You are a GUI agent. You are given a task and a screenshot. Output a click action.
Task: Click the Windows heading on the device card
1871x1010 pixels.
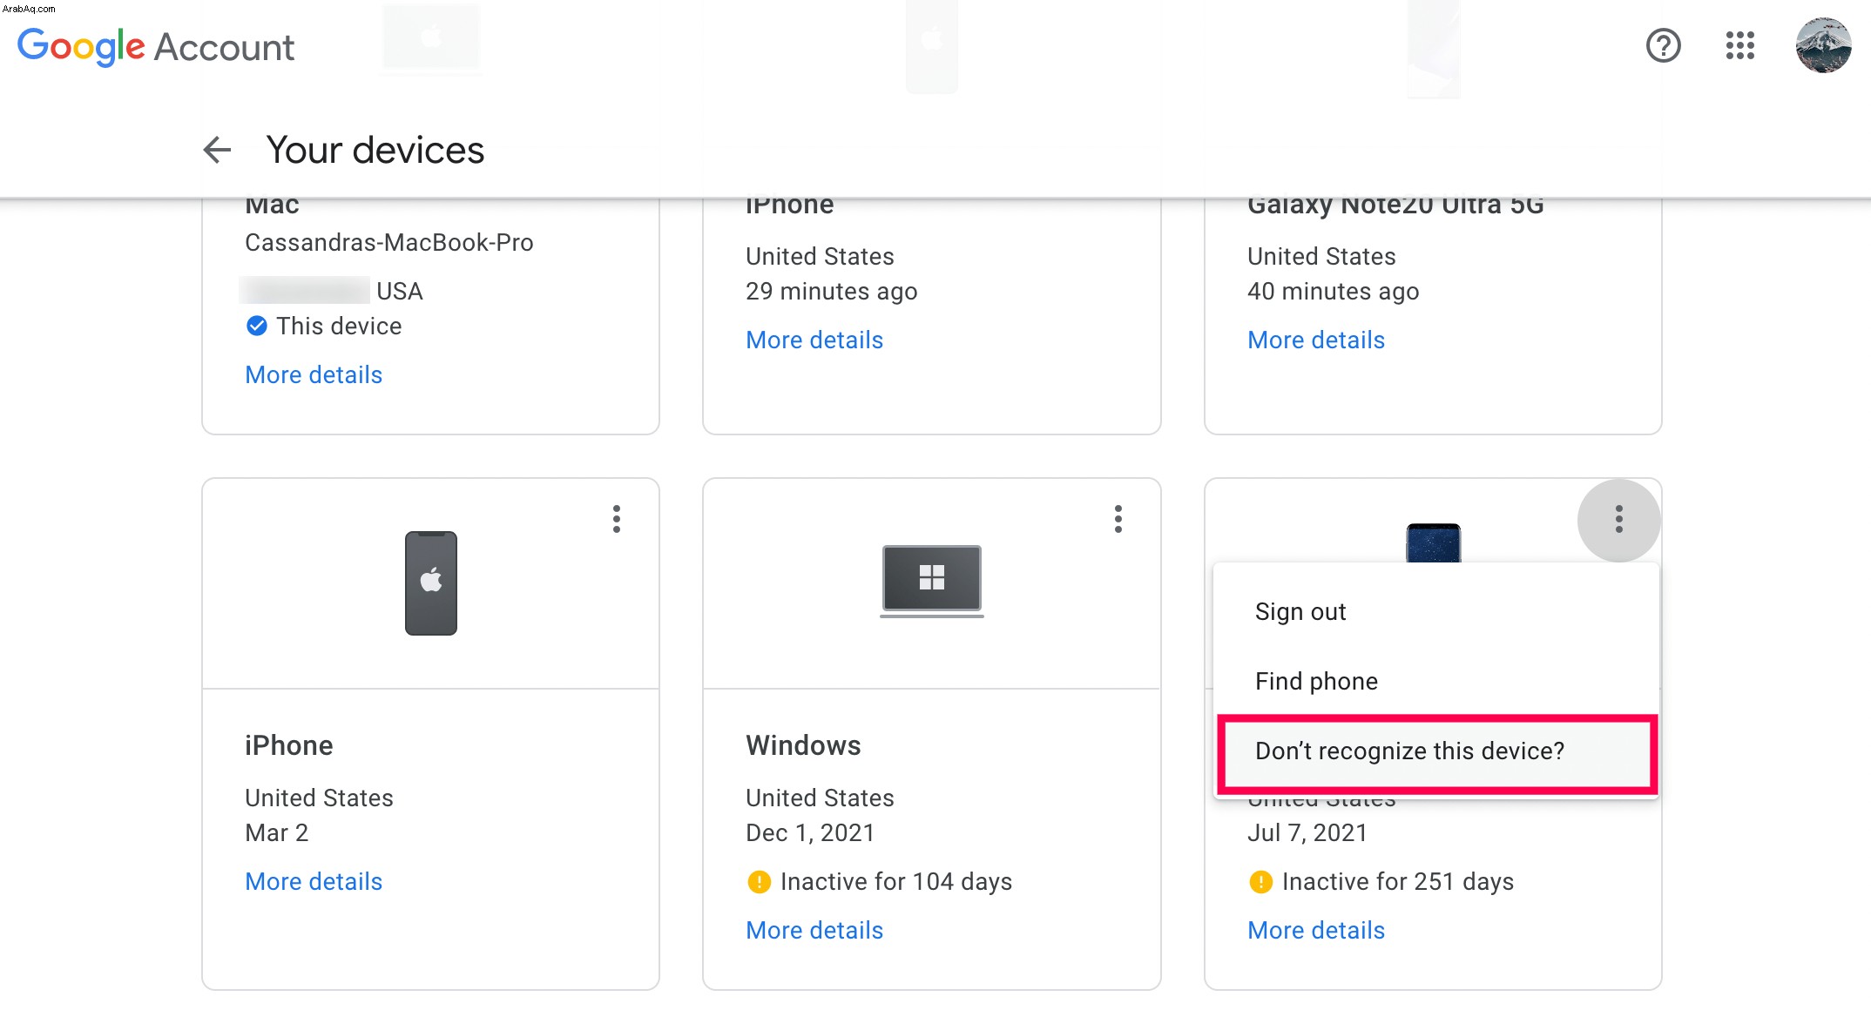point(803,745)
